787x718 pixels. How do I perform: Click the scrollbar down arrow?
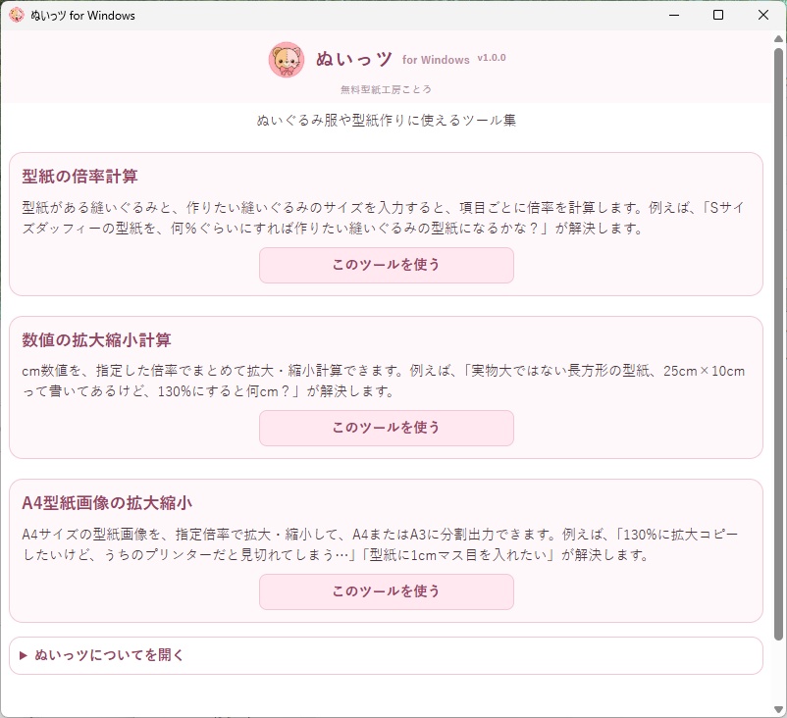click(778, 709)
